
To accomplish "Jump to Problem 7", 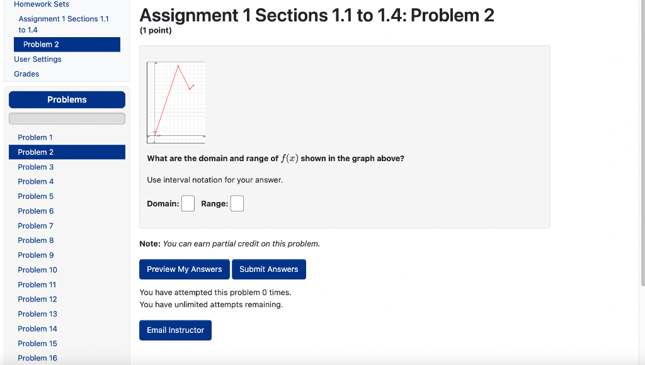I will [35, 225].
